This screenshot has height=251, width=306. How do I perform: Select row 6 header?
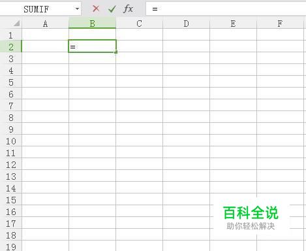tap(11, 93)
